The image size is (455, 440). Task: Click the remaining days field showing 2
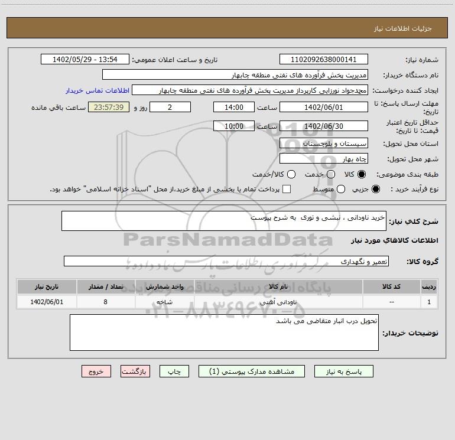point(170,107)
